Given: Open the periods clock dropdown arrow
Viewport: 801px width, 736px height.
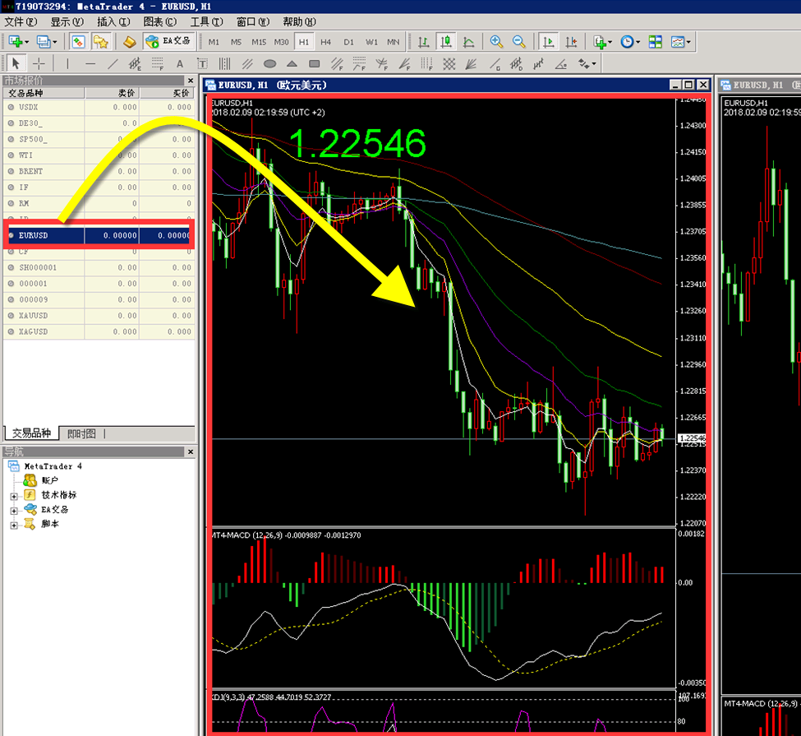Looking at the screenshot, I should point(639,42).
